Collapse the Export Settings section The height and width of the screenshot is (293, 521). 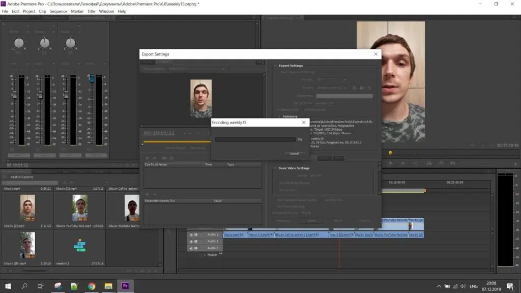275,66
